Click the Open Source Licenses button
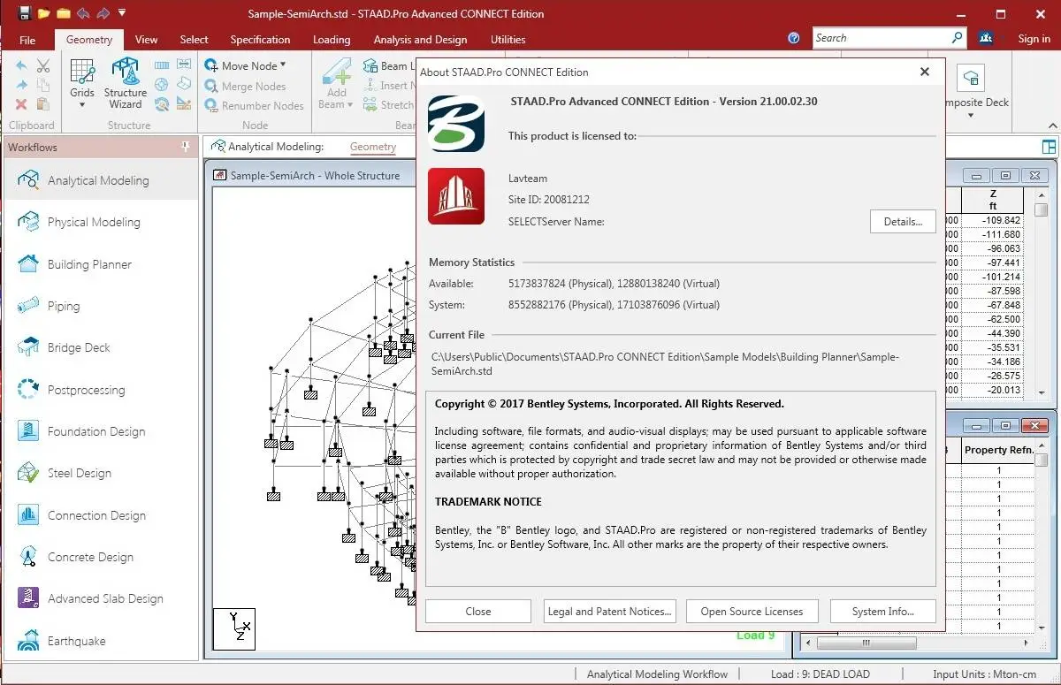1061x685 pixels. tap(752, 611)
